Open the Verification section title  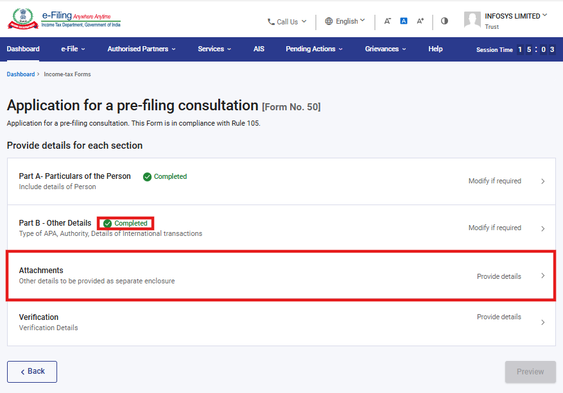click(x=39, y=317)
